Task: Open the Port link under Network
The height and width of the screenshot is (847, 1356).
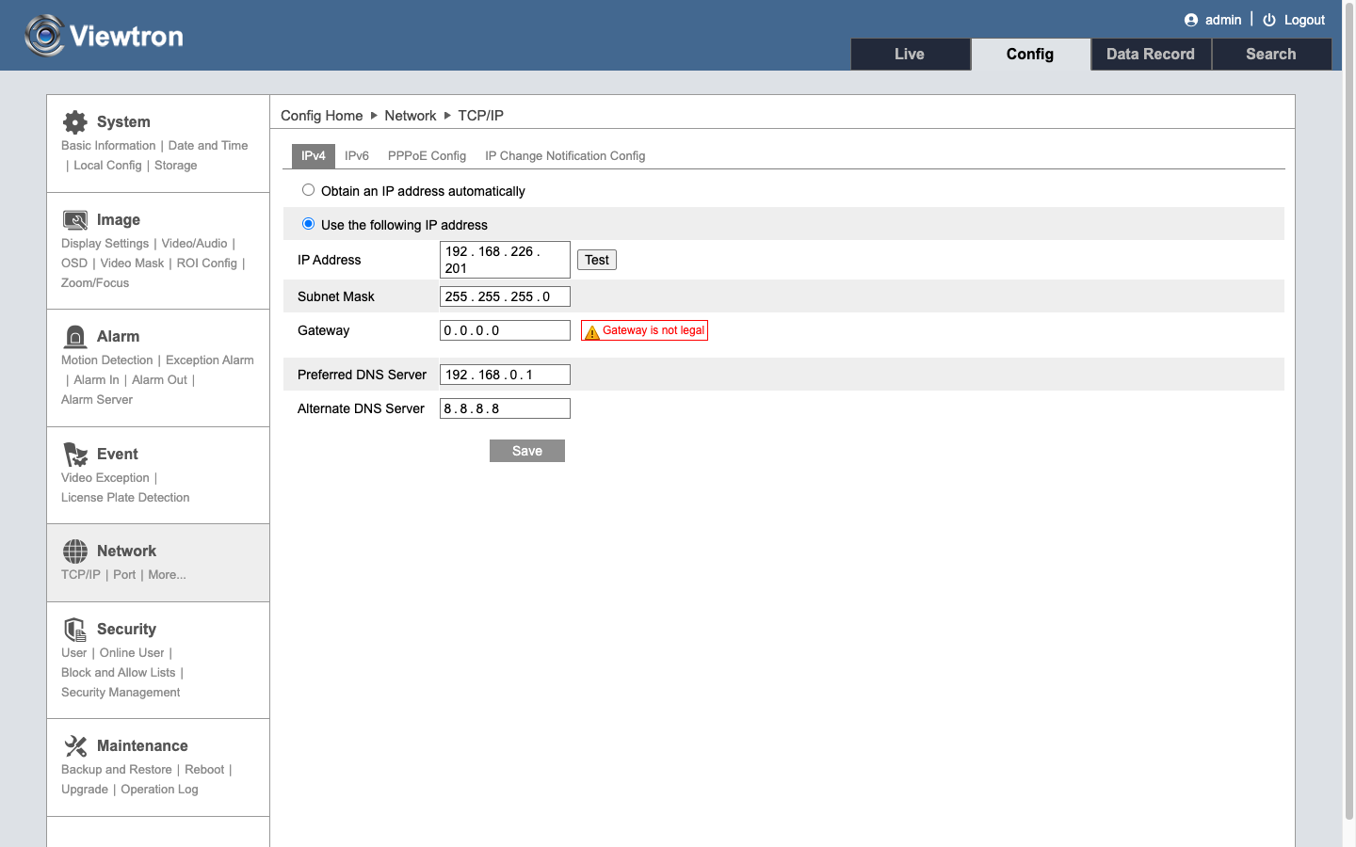Action: (x=124, y=575)
